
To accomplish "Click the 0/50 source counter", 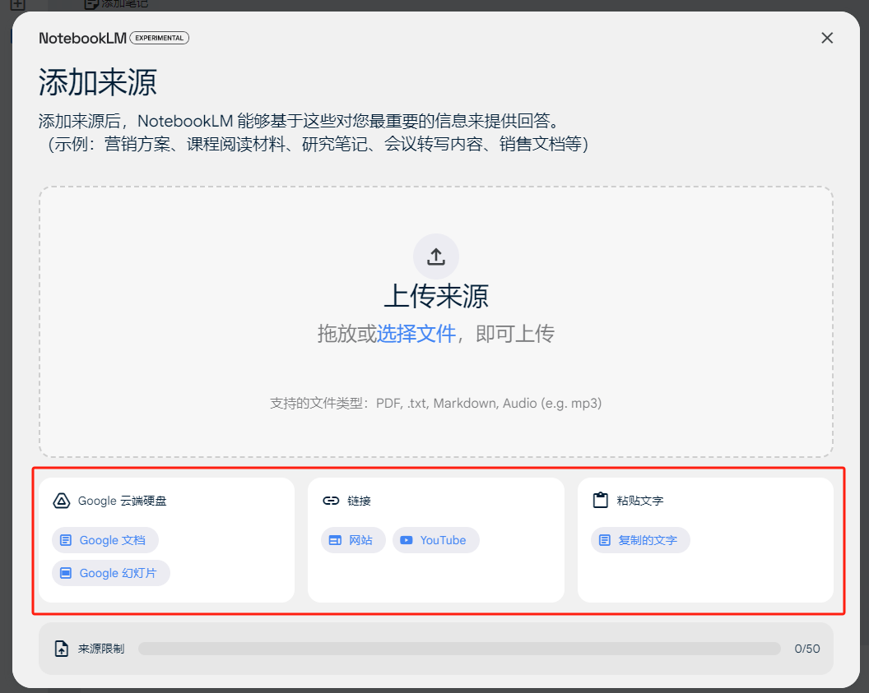I will [807, 649].
